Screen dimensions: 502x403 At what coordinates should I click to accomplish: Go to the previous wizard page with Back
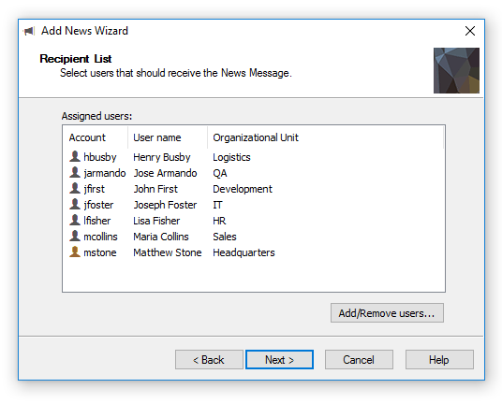209,360
